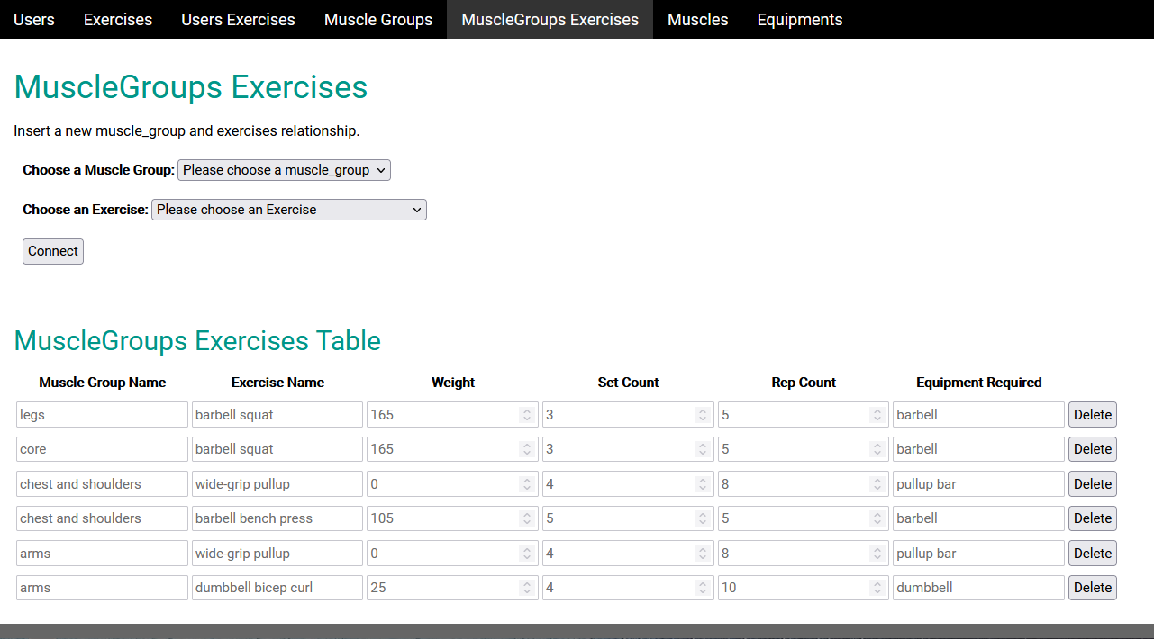Delete chest and shoulders wide-grip pullup row

coord(1093,484)
